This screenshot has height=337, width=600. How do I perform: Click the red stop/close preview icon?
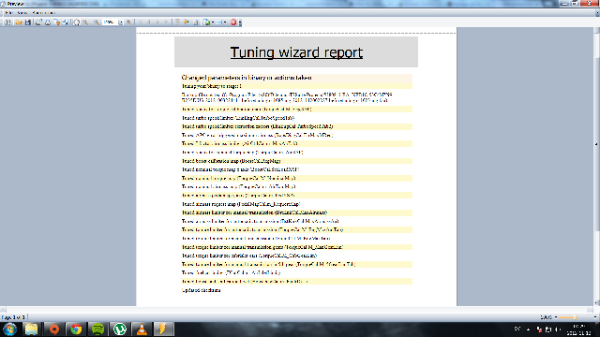tap(233, 22)
